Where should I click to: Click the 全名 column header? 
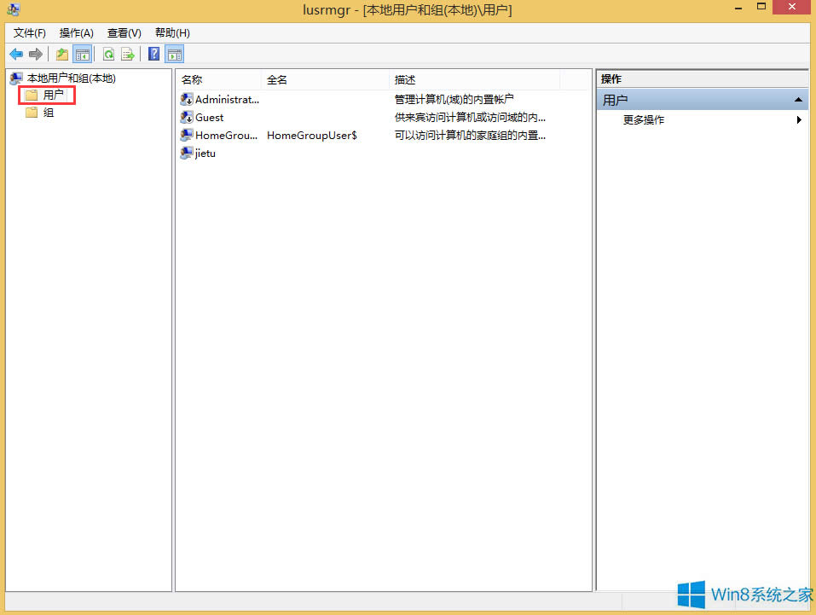[x=277, y=79]
